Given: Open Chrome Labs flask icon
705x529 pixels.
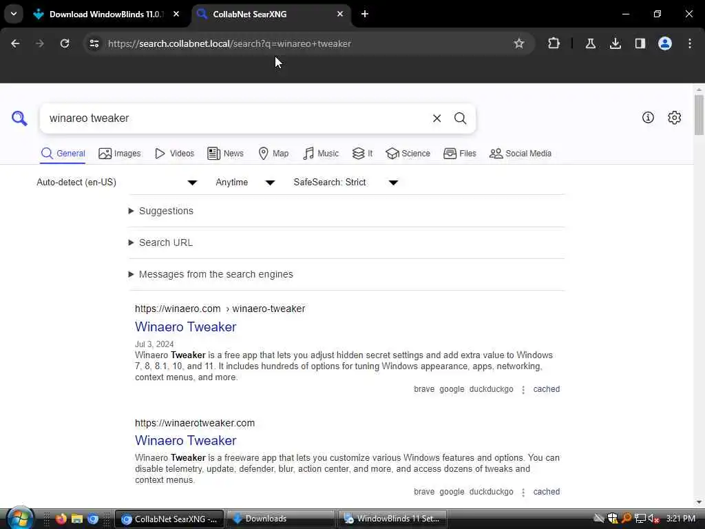Looking at the screenshot, I should (x=590, y=43).
